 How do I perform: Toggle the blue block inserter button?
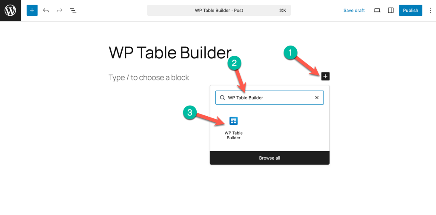32,10
